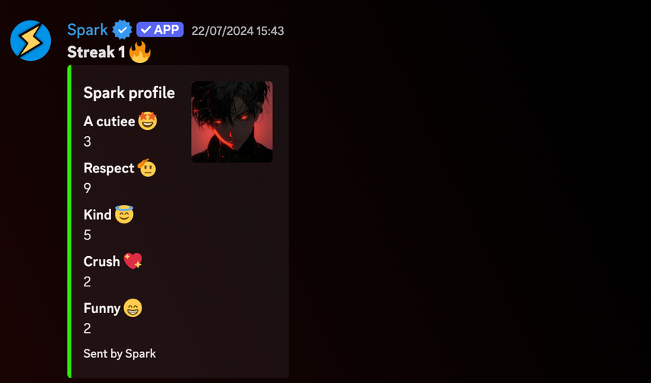Click the fire emoji next to Streak 1
Viewport: 651px width, 383px height.
[139, 52]
